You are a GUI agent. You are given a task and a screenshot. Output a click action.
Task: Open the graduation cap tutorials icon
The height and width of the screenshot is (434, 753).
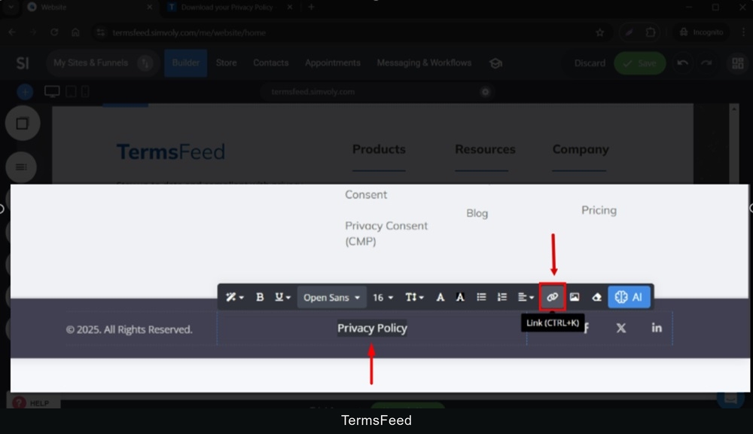point(495,63)
